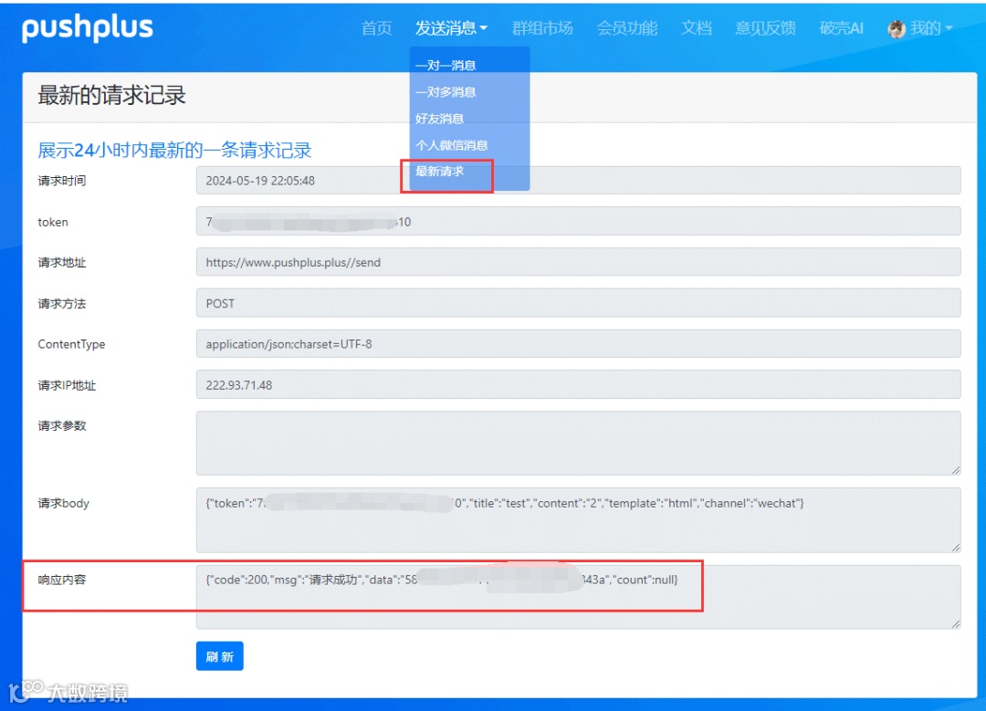Click the ContentType label

71,344
